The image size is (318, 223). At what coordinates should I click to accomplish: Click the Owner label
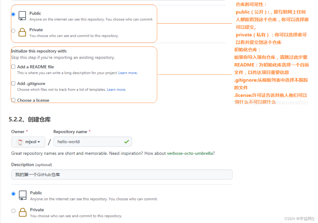tap(18, 132)
